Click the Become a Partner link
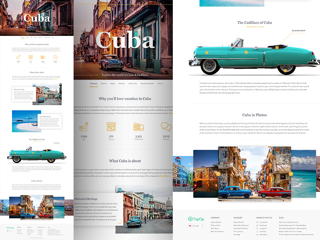 point(217,232)
